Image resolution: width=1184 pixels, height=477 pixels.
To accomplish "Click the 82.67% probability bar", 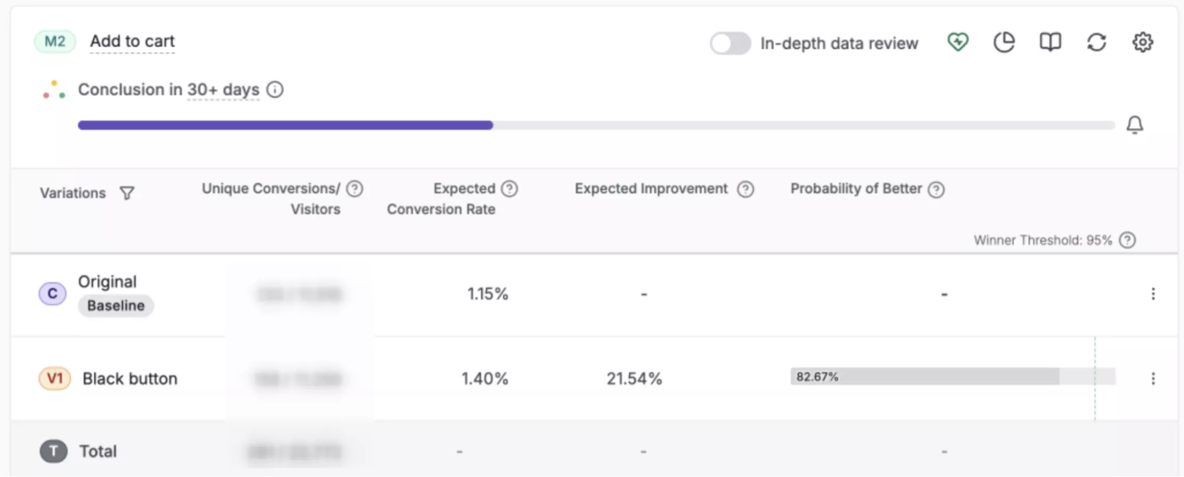I will pyautogui.click(x=924, y=377).
